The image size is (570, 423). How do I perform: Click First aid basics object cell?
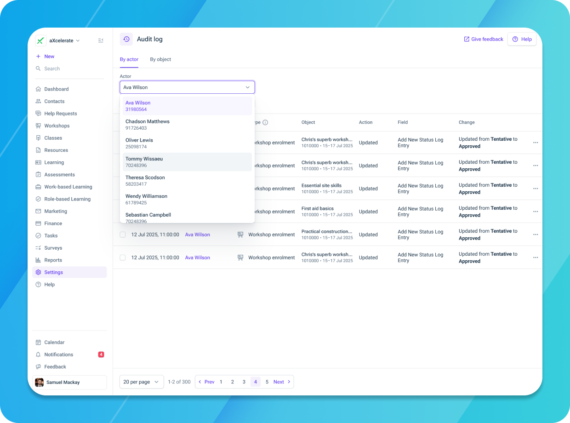pos(327,211)
